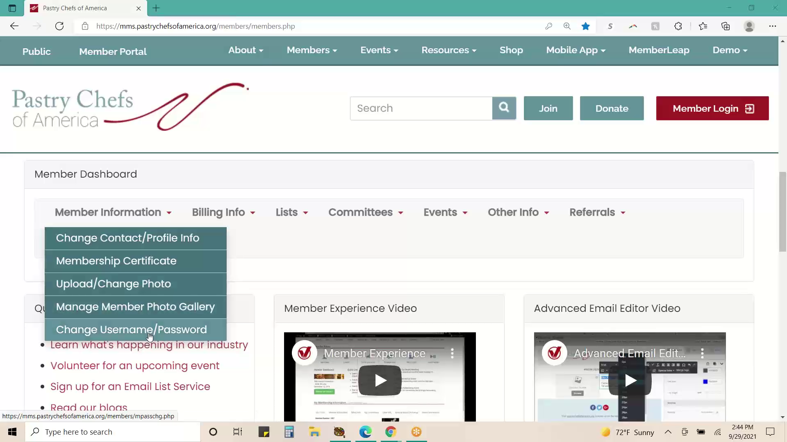Open browser Settings and more menu

(772, 26)
